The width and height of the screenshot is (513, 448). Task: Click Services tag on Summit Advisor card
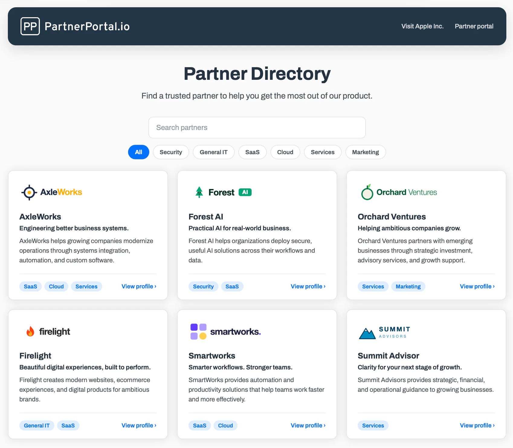tap(373, 426)
